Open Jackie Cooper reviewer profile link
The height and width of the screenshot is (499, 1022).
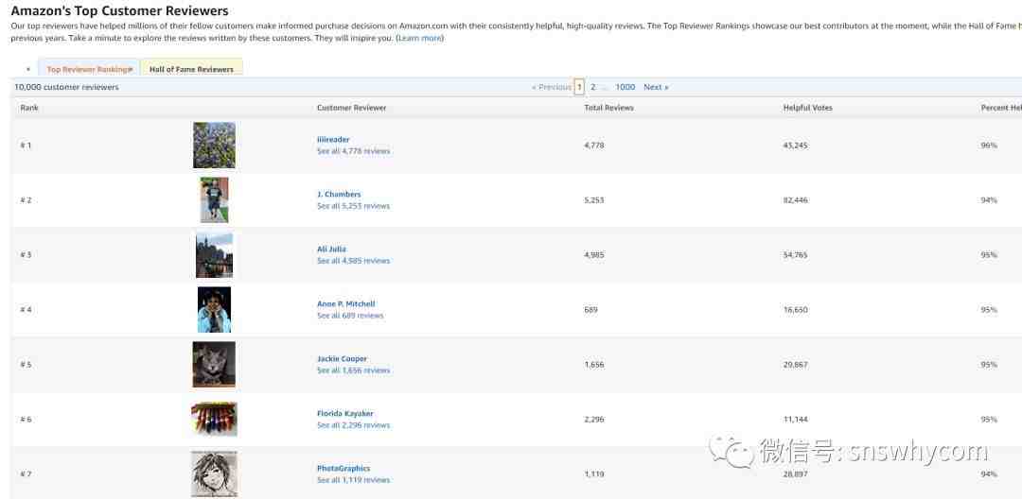[x=343, y=358]
